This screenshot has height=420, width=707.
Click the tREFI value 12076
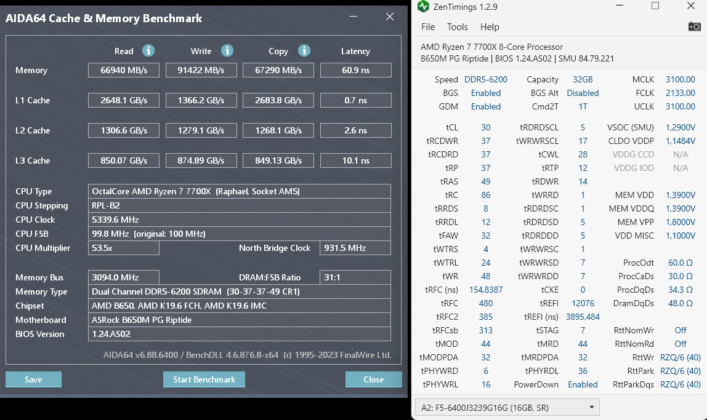click(x=583, y=303)
